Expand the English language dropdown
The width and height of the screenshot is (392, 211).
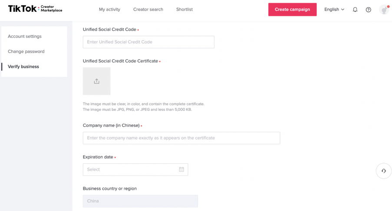point(334,10)
